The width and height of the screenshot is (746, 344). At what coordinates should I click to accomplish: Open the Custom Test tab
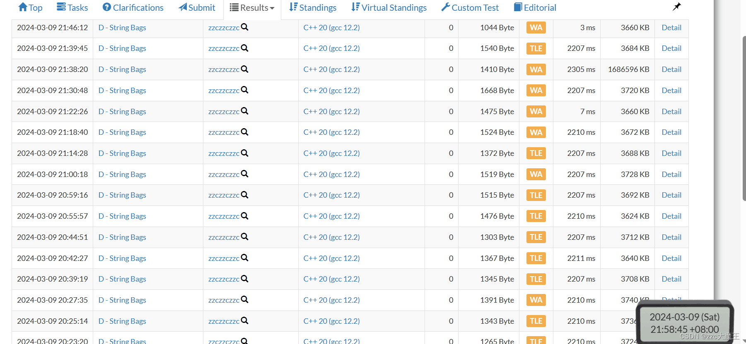470,7
